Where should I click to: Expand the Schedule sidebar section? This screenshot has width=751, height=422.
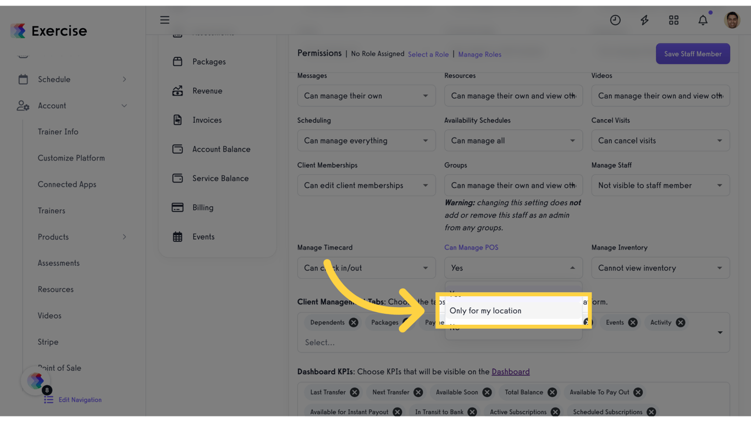(x=124, y=79)
